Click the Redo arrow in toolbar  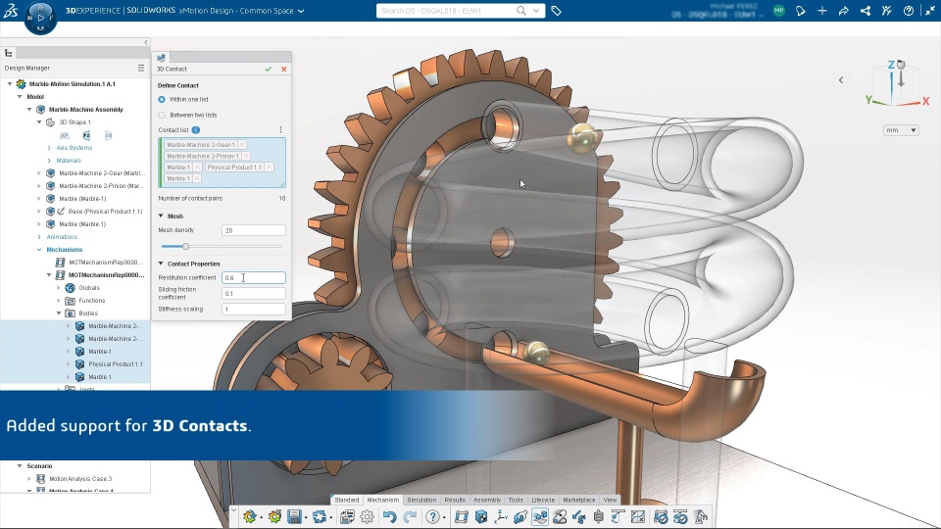click(x=410, y=516)
